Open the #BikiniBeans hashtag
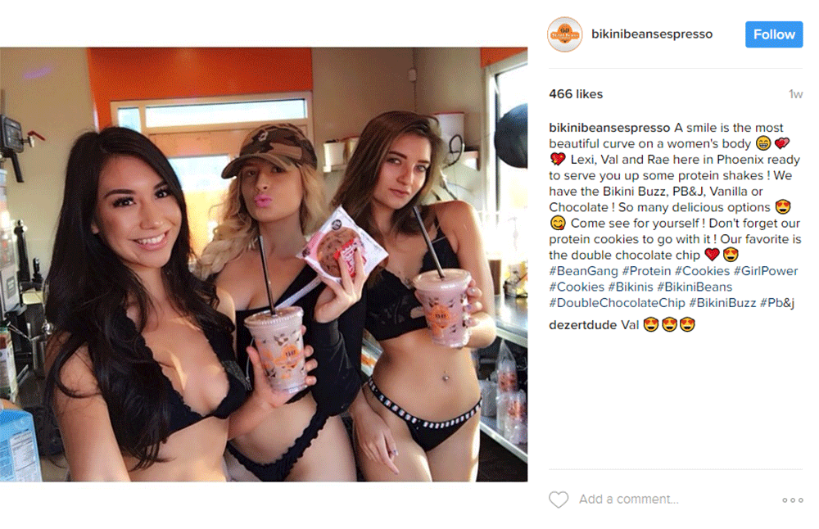Viewport: 819px width, 529px height. [695, 287]
